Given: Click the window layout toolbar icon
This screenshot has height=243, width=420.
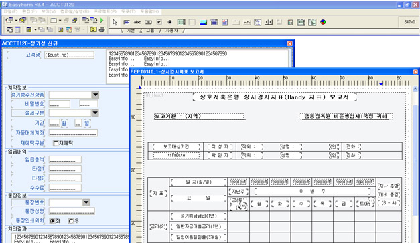Looking at the screenshot, I should 54,20.
